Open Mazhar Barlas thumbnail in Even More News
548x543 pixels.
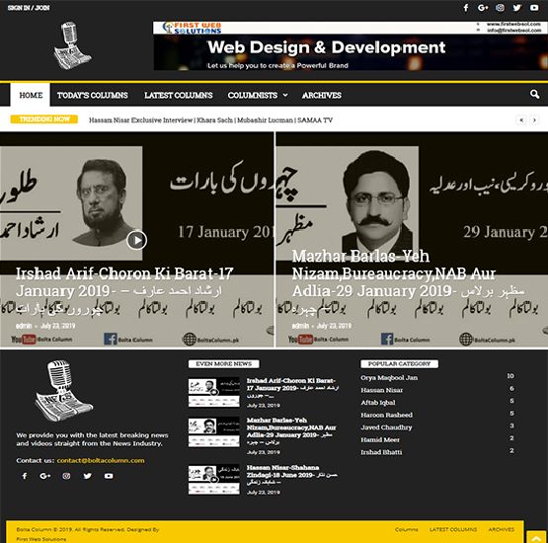214,431
